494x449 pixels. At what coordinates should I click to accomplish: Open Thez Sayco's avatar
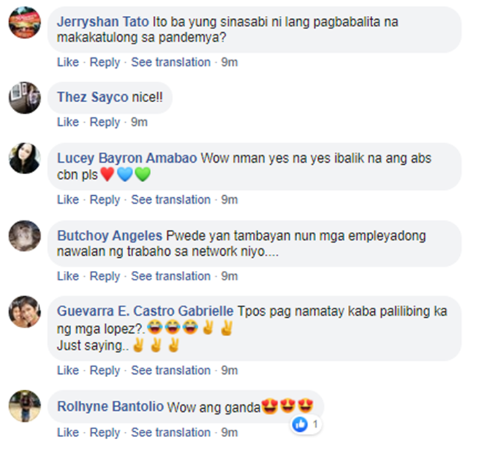coord(24,98)
